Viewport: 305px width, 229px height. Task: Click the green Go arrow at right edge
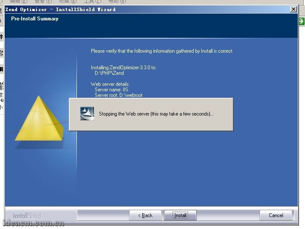pos(301,21)
